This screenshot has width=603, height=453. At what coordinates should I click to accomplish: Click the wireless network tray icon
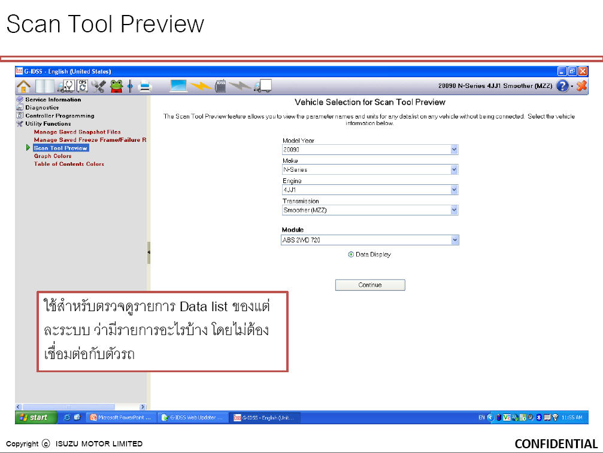tap(555, 418)
